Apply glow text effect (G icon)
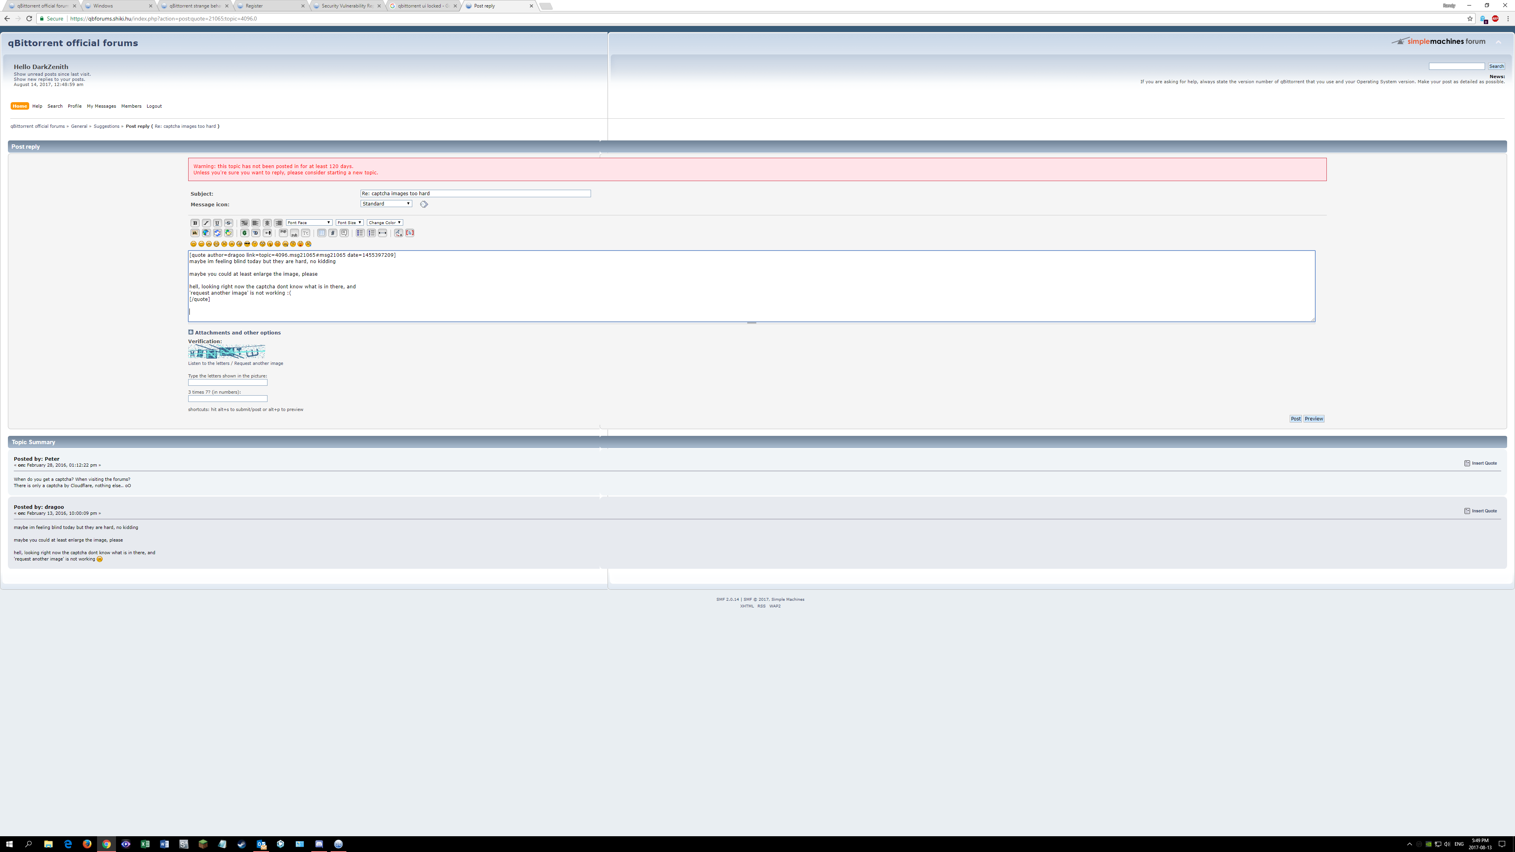 [245, 233]
